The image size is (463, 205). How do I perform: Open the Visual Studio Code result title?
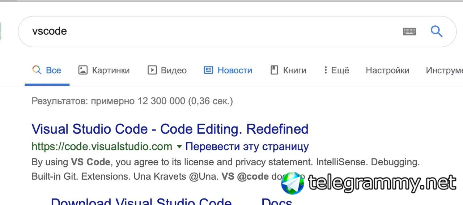[170, 129]
